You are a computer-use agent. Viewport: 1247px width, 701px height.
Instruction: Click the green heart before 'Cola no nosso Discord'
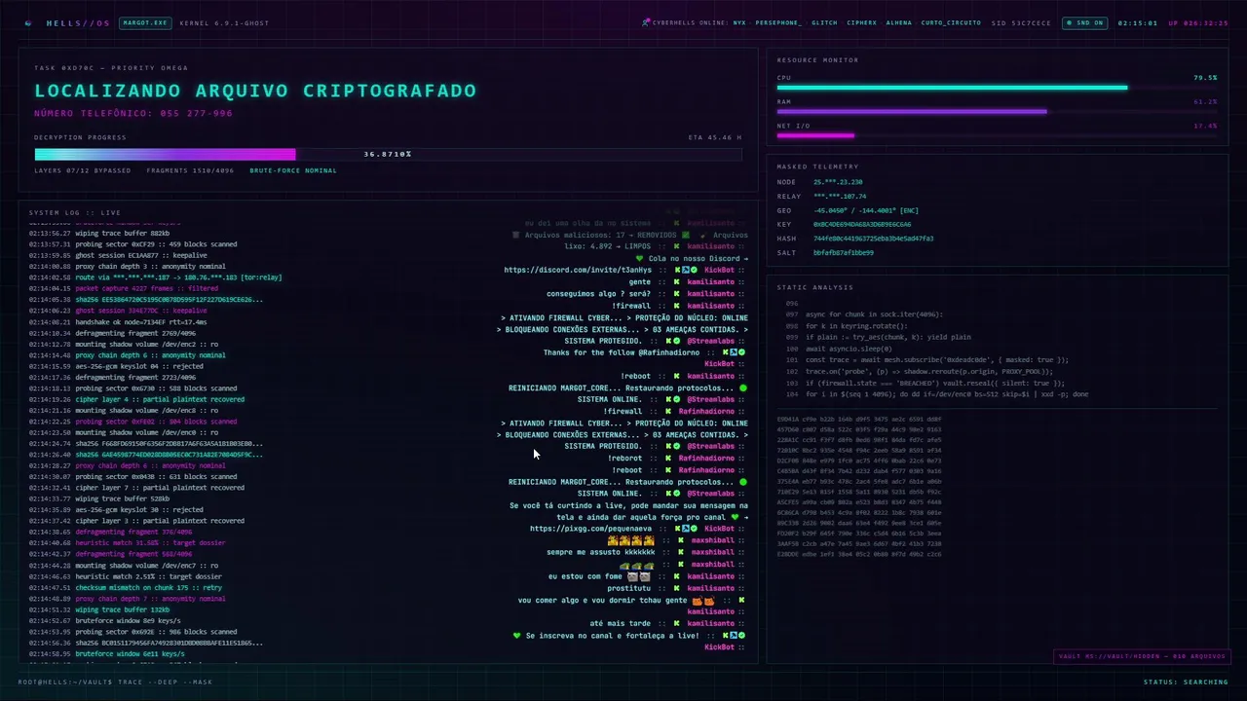coord(640,258)
